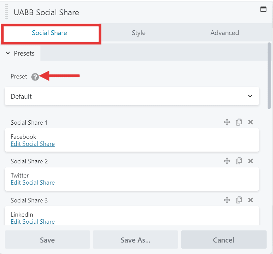Duplicate the Social Share 3 item
Screen dimensions: 273x254
[239, 200]
